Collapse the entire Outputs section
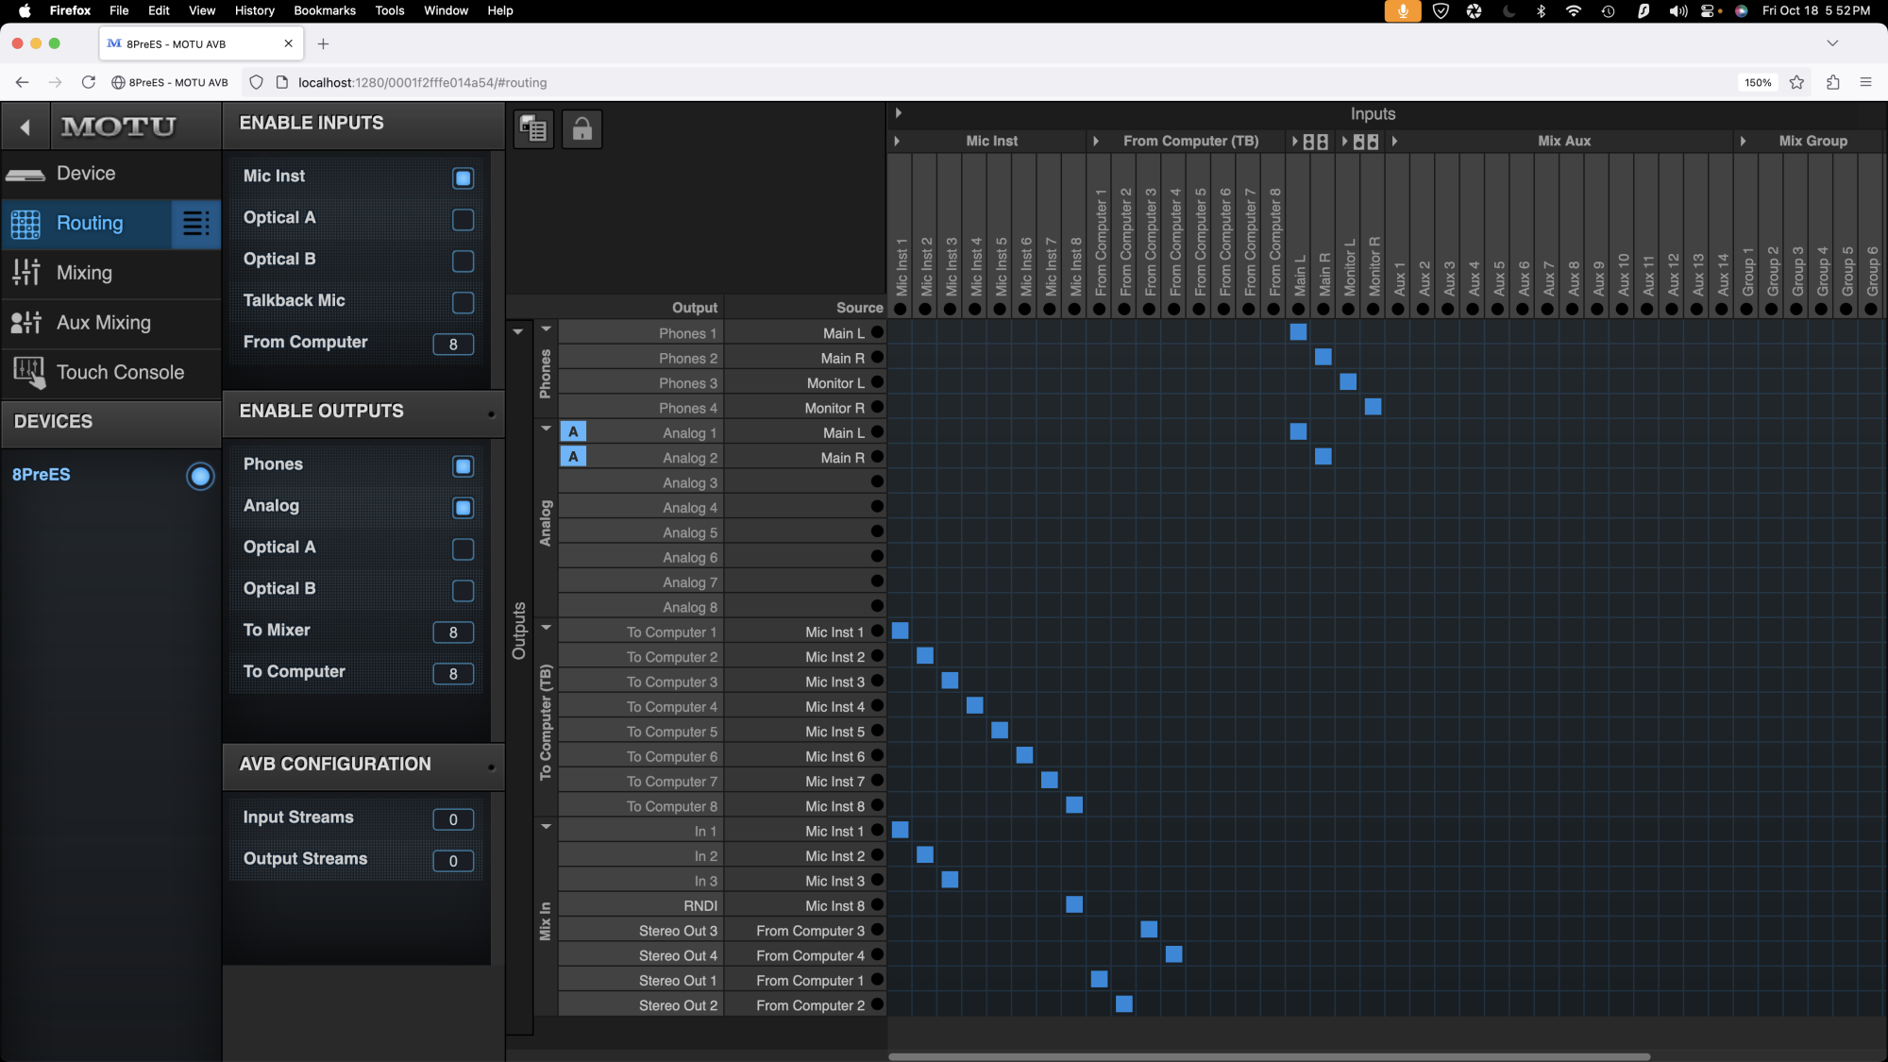Image resolution: width=1888 pixels, height=1062 pixels. pos(518,331)
